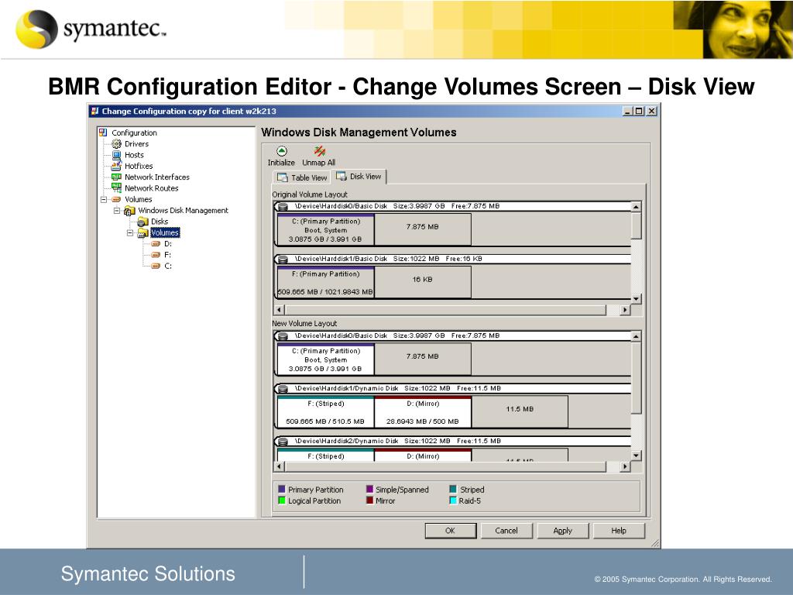
Task: Click the Unmap All toolbar icon
Action: click(320, 151)
